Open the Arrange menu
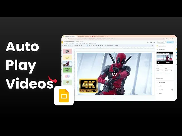182x136 pixels. (83, 43)
